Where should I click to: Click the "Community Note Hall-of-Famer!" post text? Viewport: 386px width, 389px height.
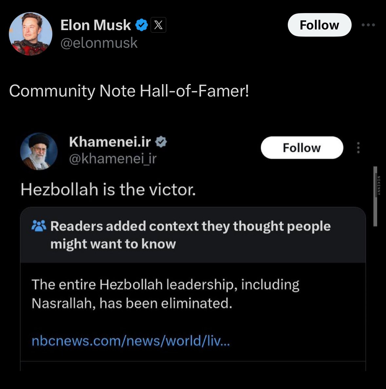(129, 91)
